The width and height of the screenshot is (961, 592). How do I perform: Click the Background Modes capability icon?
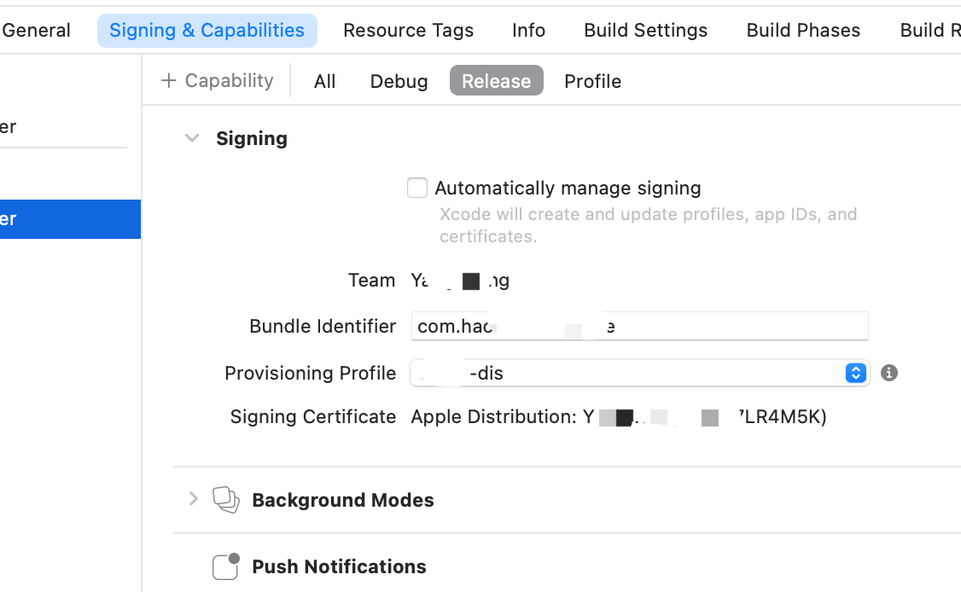pos(226,500)
